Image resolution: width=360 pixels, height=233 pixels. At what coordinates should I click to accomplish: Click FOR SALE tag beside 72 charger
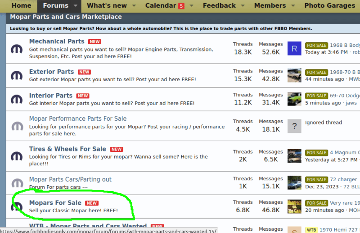317,180
